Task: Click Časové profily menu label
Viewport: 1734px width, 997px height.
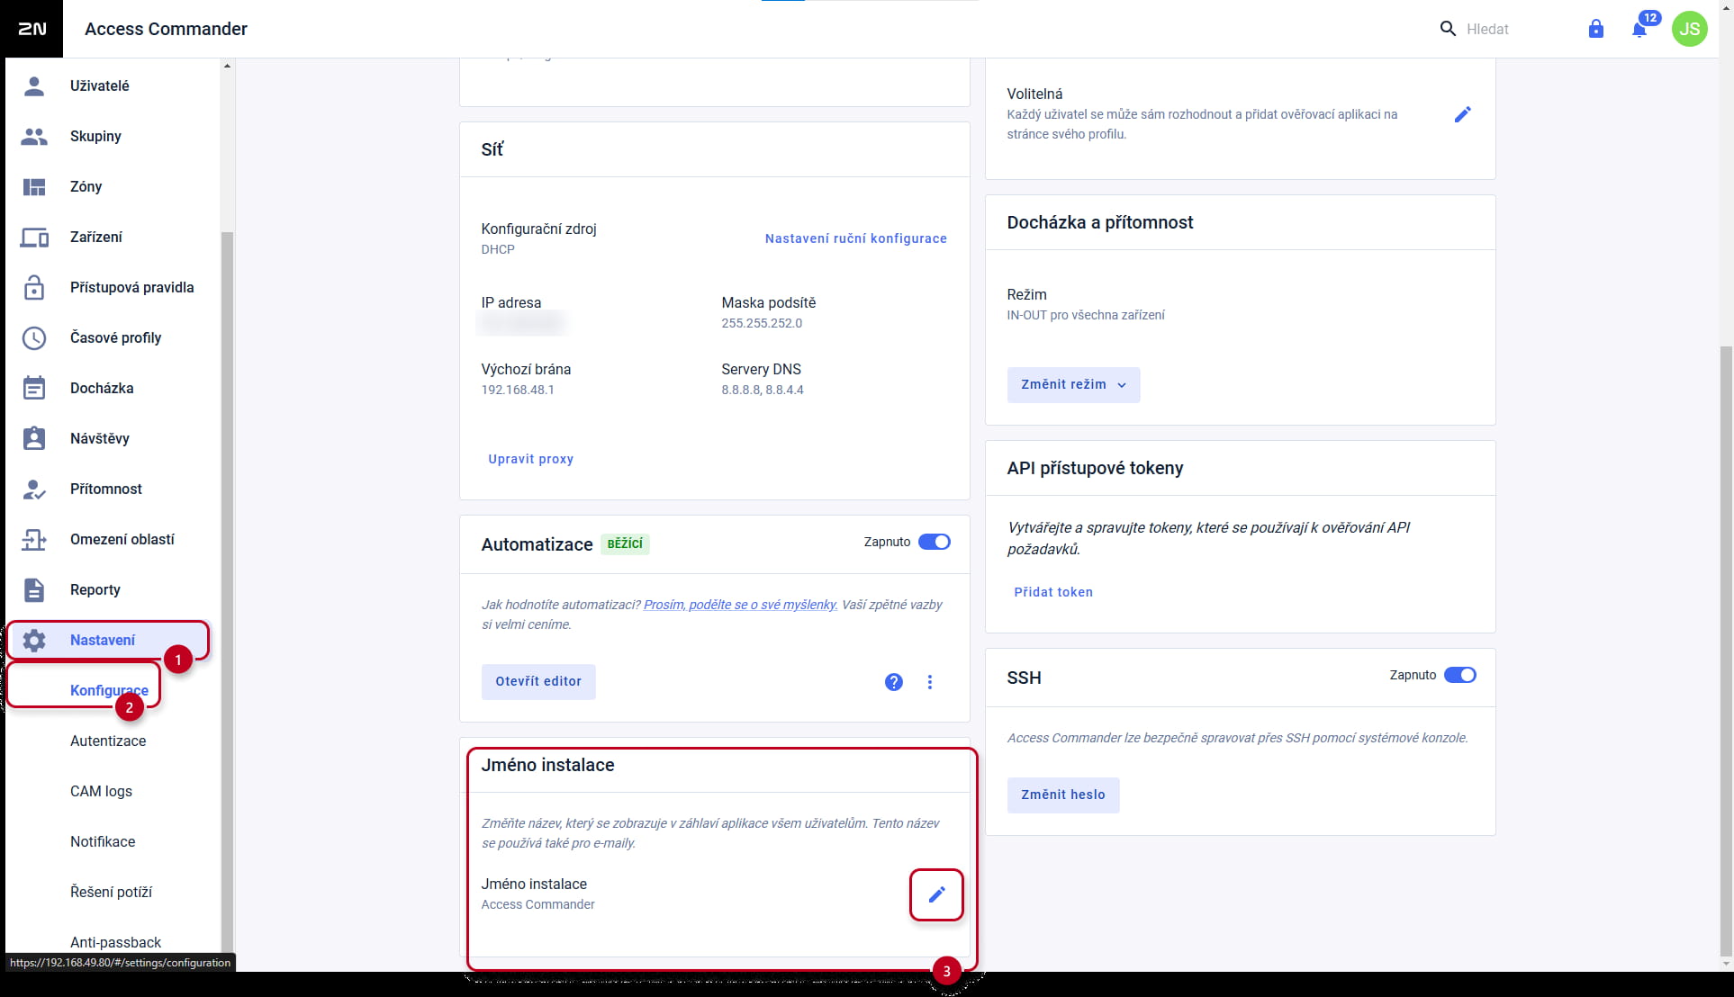Action: click(x=115, y=337)
